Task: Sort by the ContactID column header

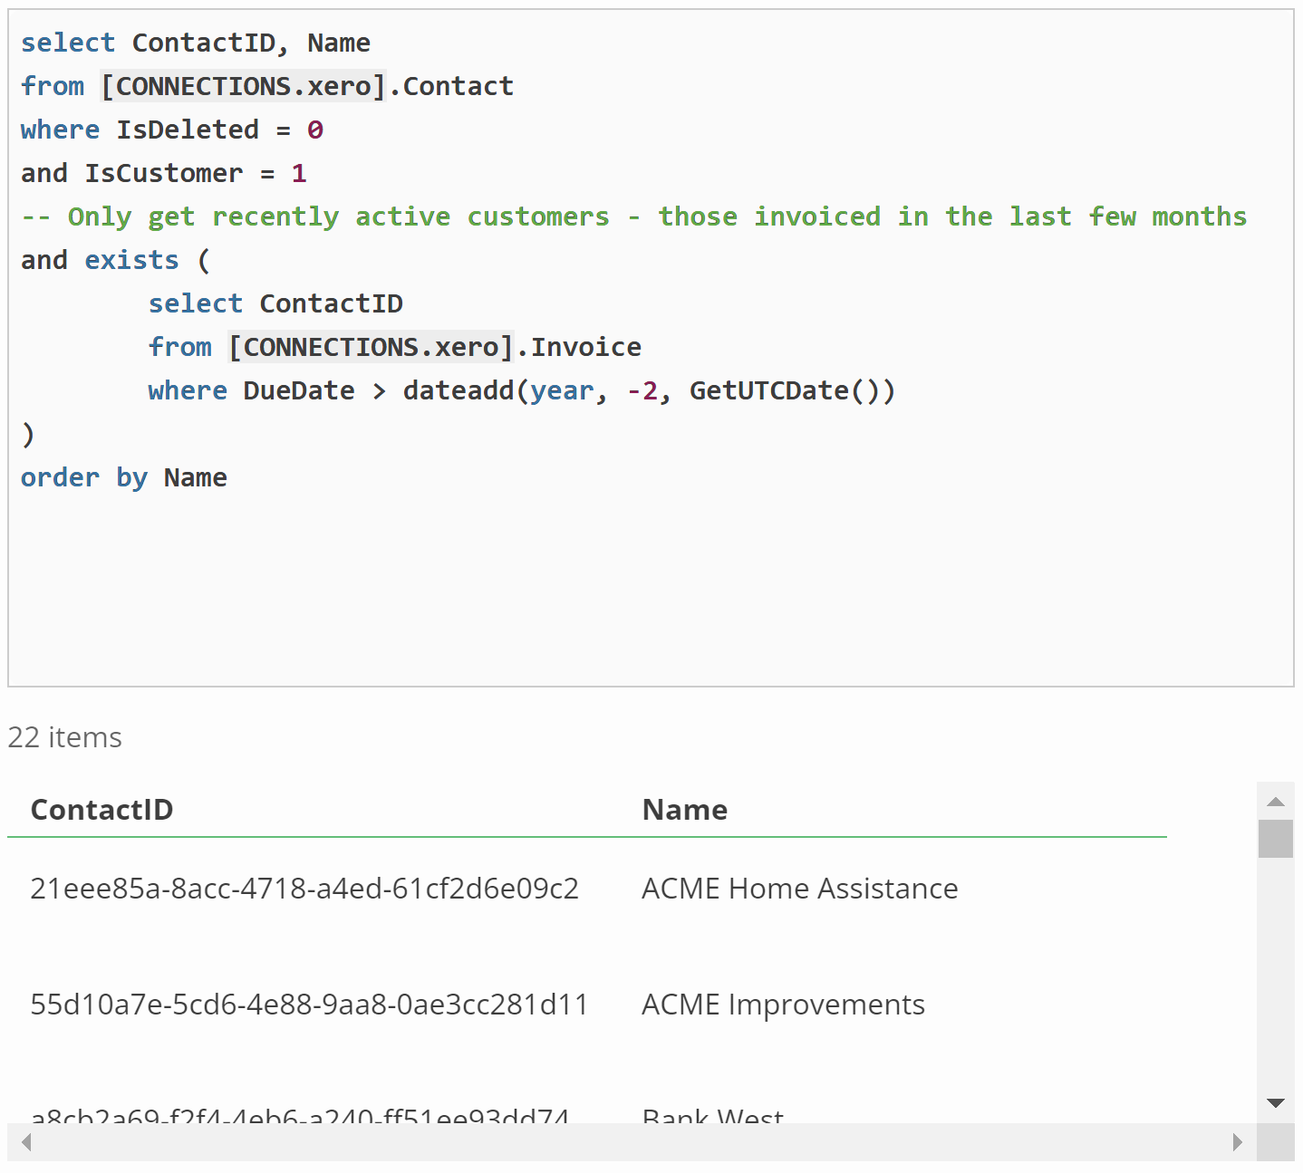Action: click(101, 810)
